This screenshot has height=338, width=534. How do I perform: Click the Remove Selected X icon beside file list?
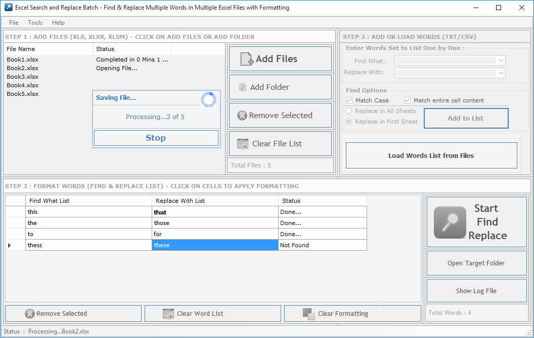tap(242, 116)
